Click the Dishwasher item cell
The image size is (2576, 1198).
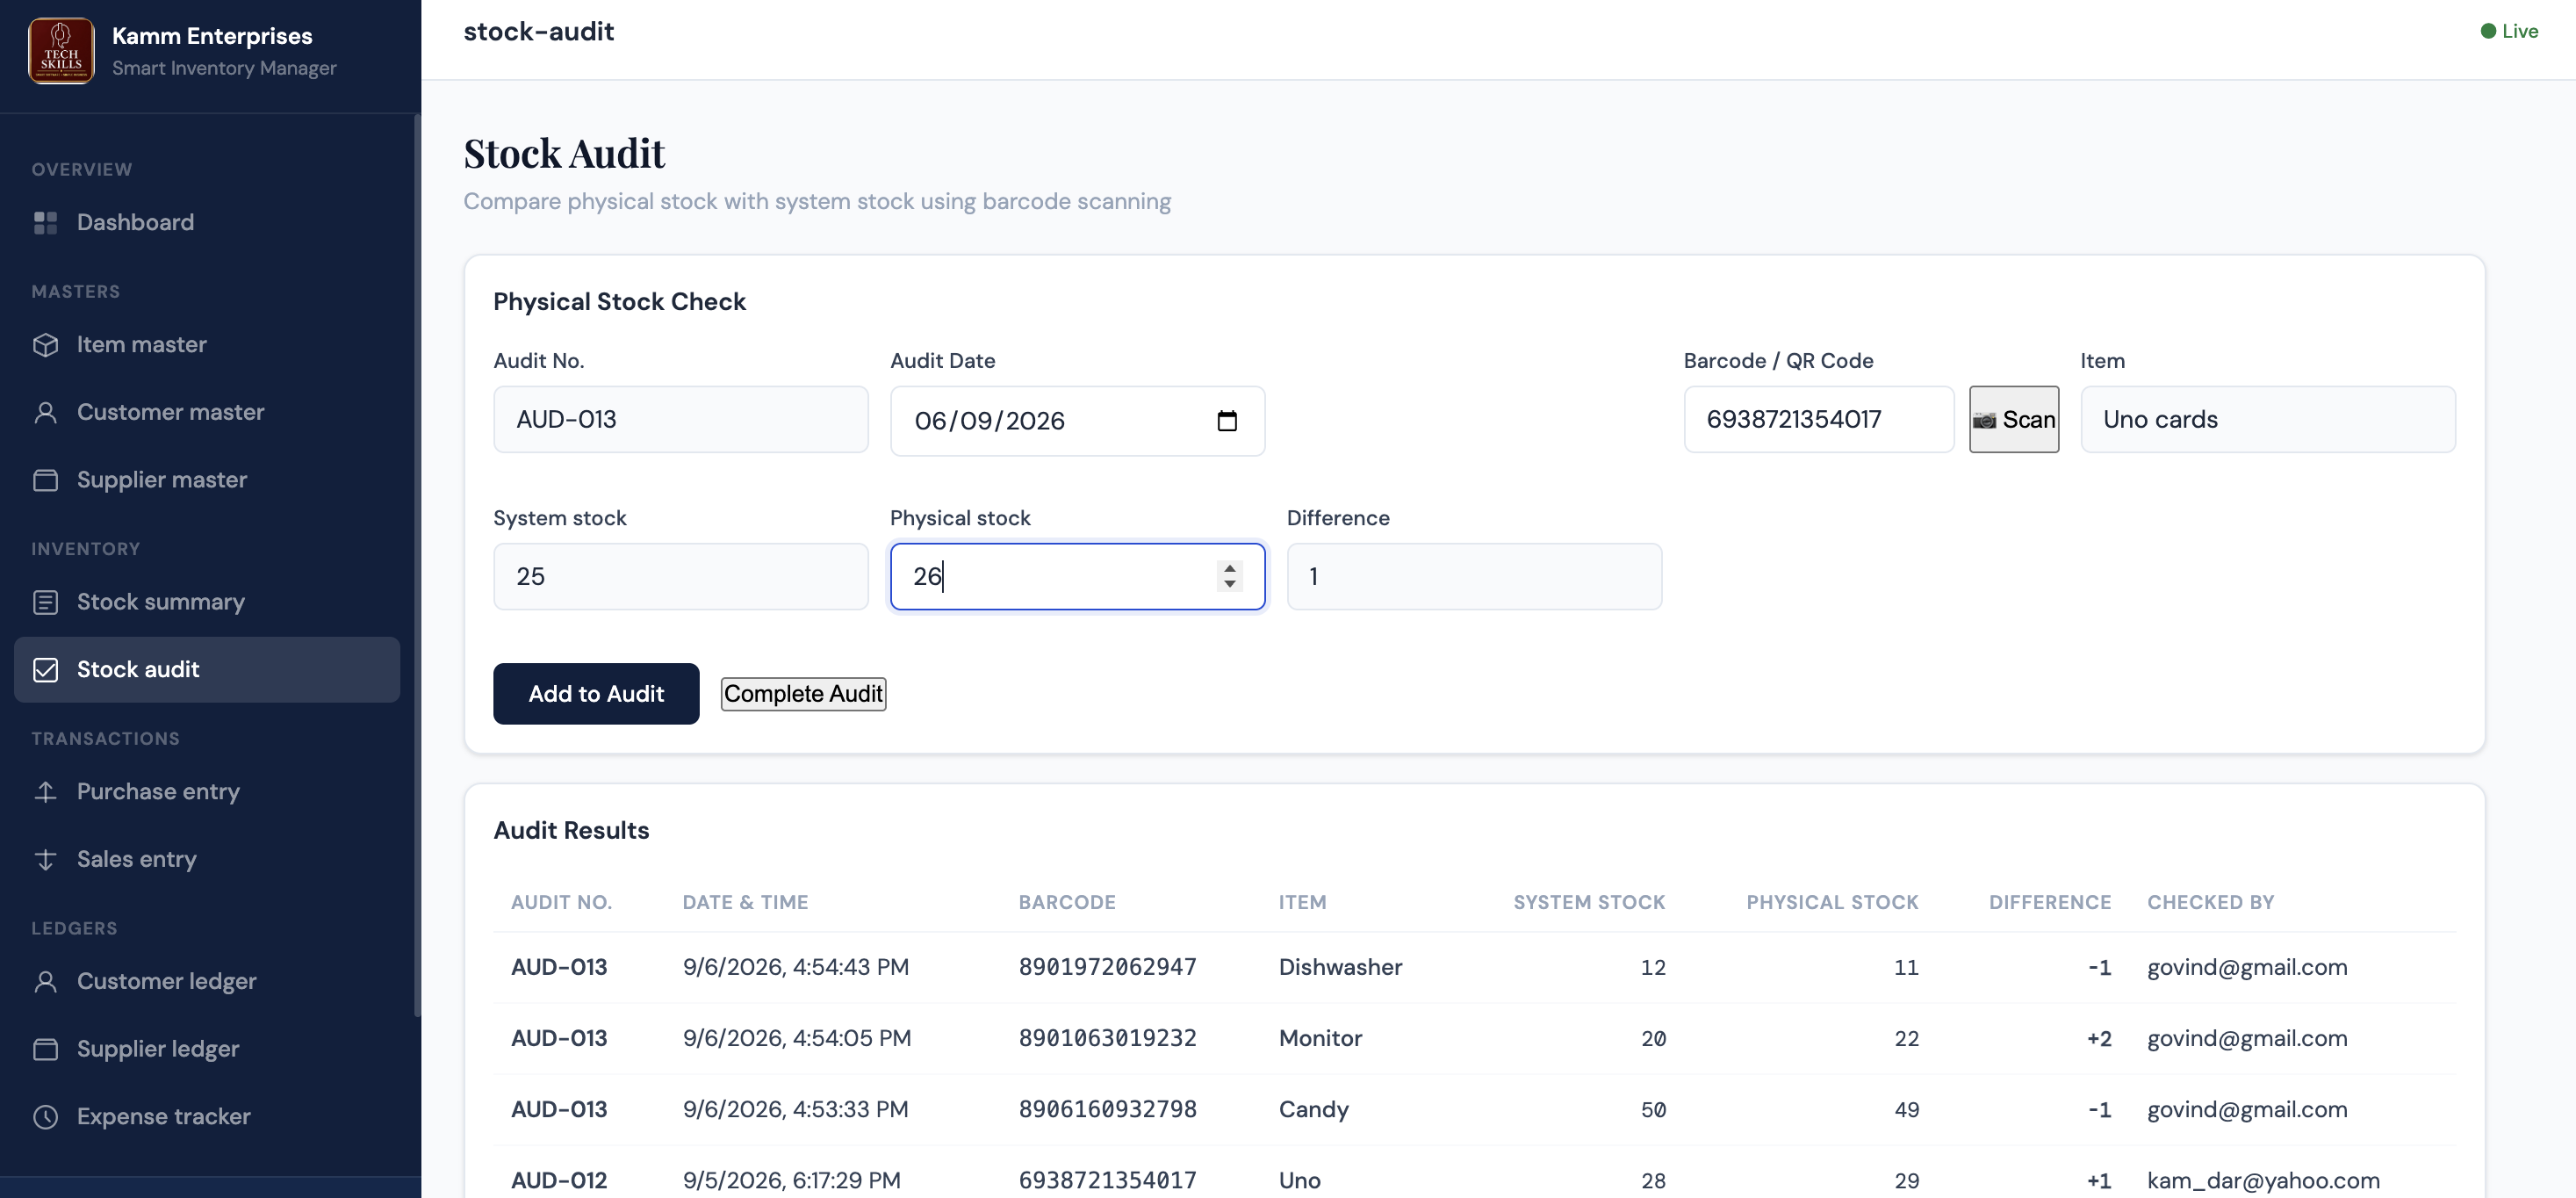point(1340,968)
